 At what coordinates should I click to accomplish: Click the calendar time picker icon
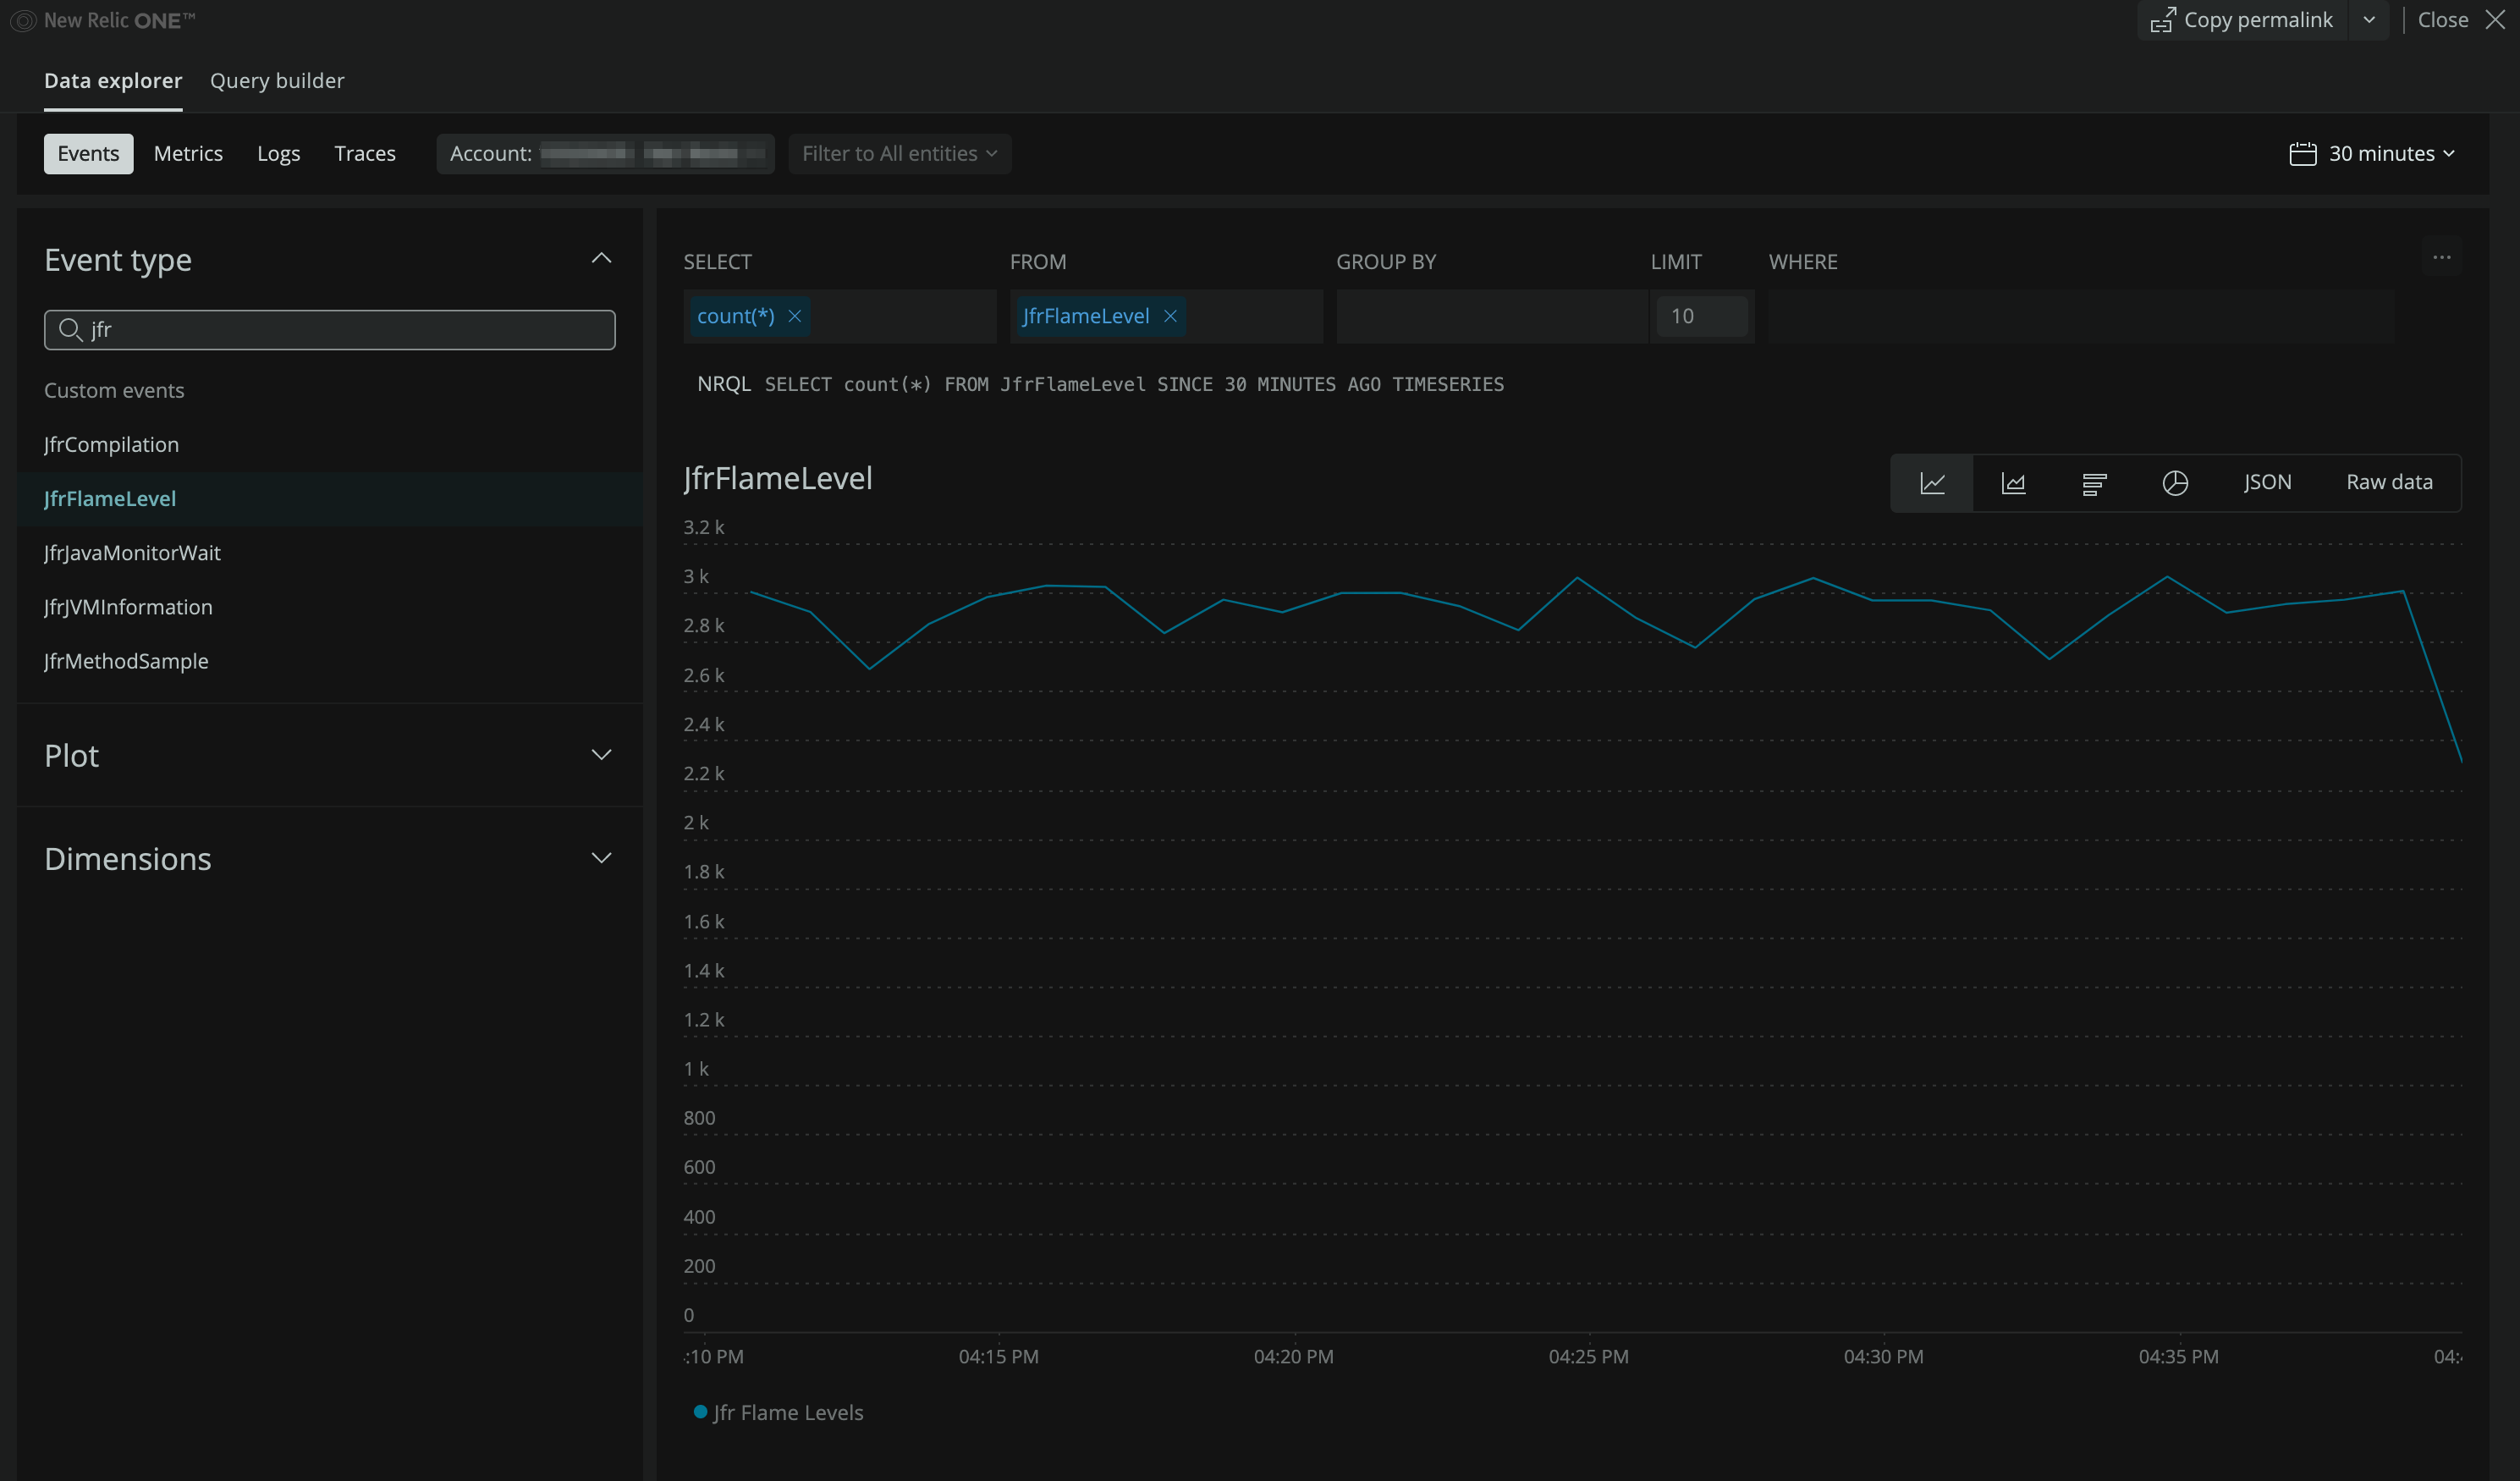pos(2302,154)
